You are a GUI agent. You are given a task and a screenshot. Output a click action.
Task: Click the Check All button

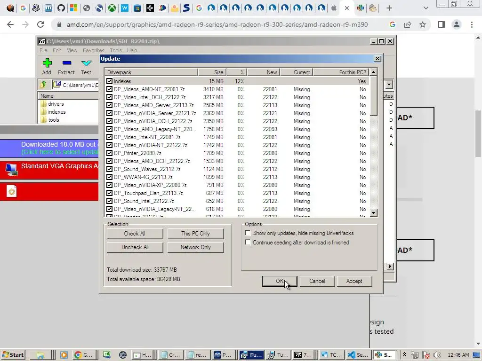[135, 234]
